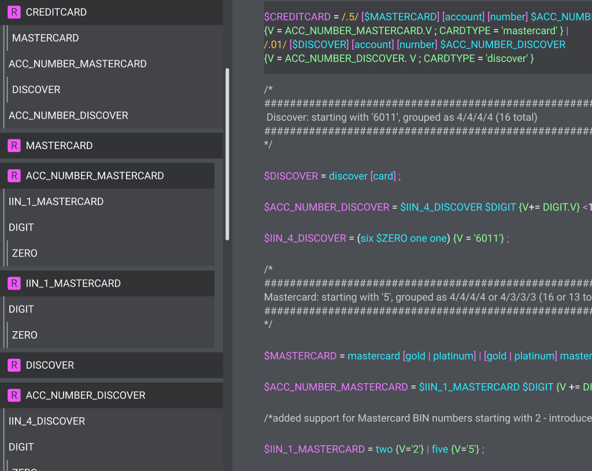Viewport: 592px width, 471px height.
Task: Place cursor on the '$CREDITCARD = /.5/' code line
Action: [428, 17]
